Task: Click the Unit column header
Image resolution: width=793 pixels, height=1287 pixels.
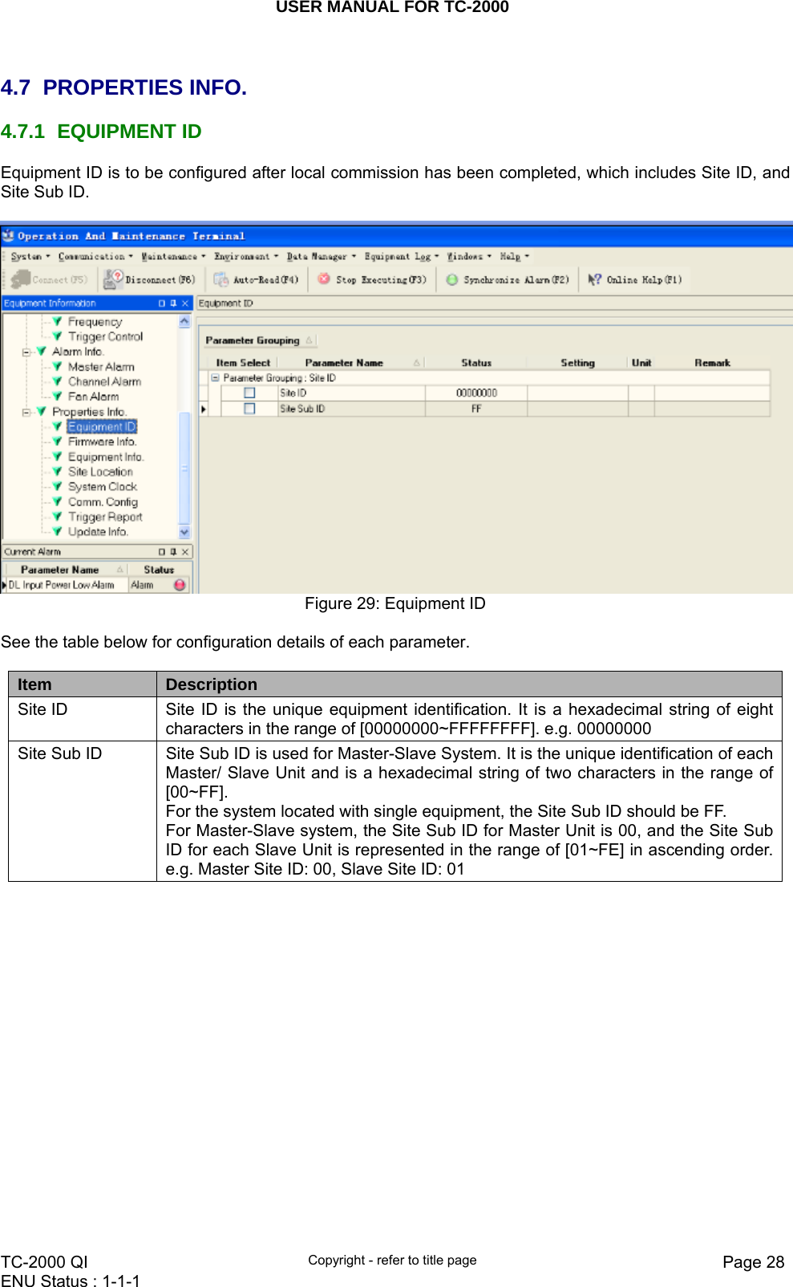Action: click(x=641, y=363)
